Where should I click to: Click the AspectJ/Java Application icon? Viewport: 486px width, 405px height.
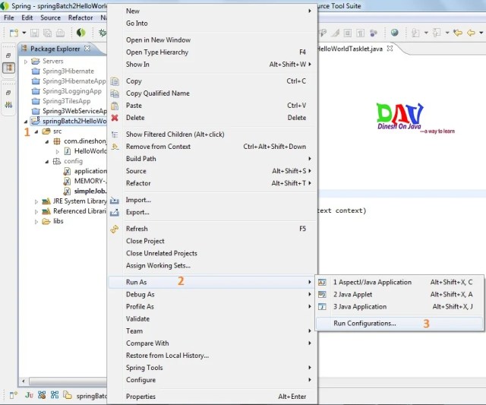coord(322,282)
